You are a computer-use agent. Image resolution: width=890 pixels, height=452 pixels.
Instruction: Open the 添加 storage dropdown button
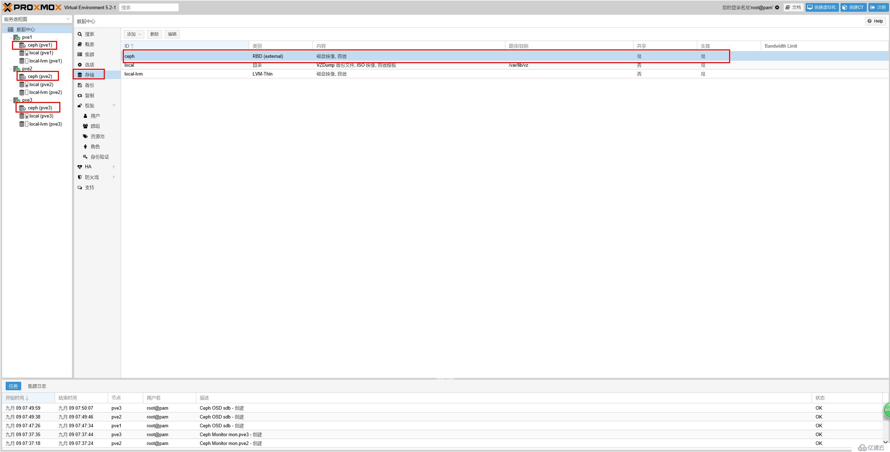click(x=134, y=34)
